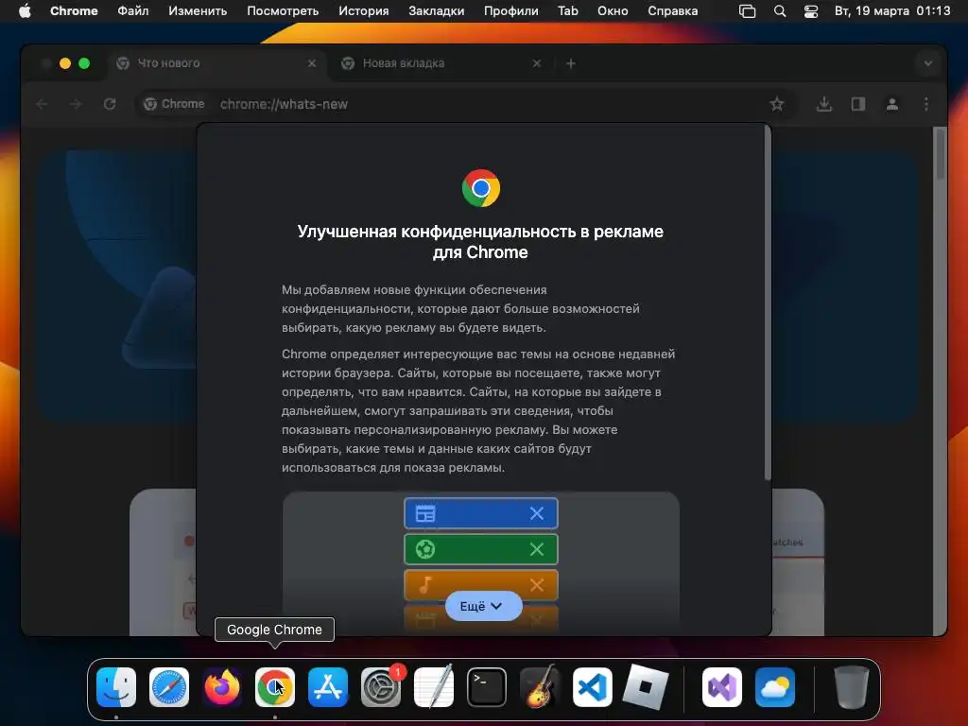
Task: Open the Окно menu
Action: 613,11
